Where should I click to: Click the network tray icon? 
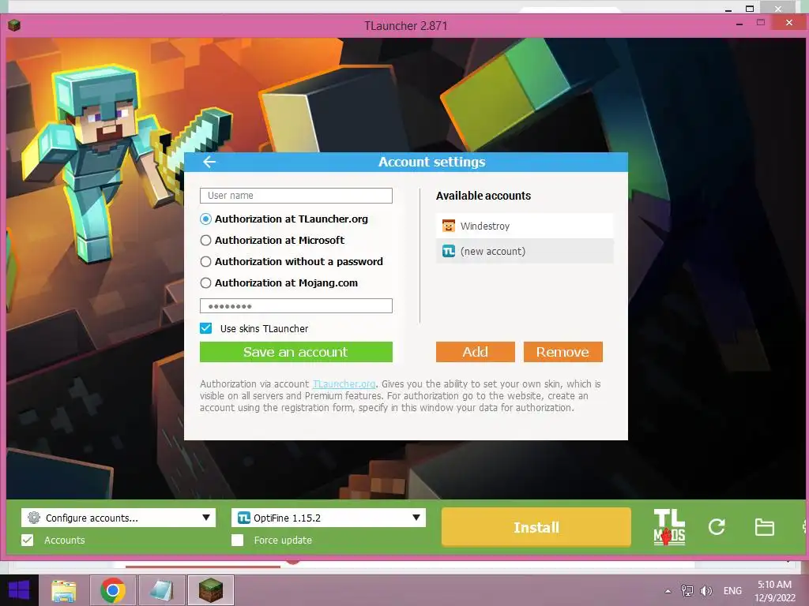click(687, 591)
